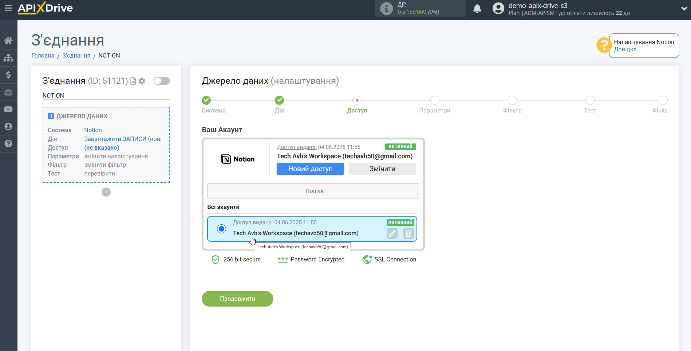Go to Фініш step
The height and width of the screenshot is (351, 691).
tap(663, 100)
